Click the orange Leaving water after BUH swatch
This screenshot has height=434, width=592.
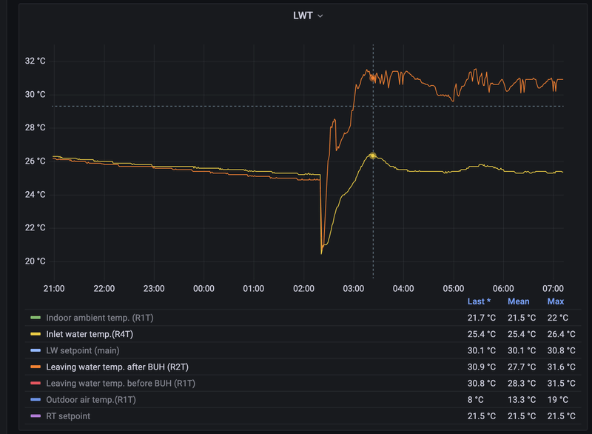(36, 367)
